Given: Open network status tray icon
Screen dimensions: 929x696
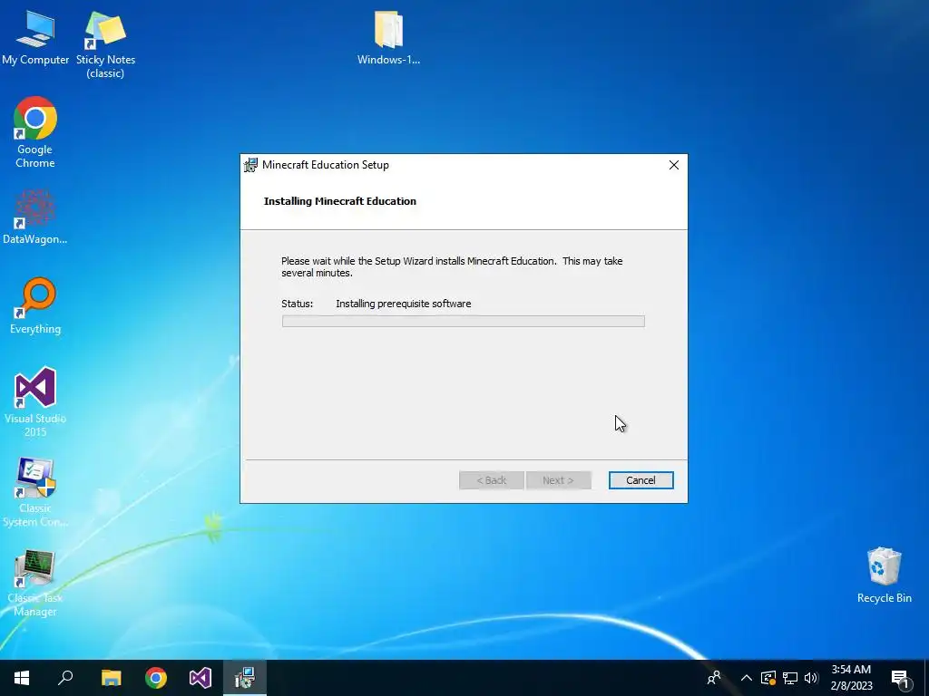Looking at the screenshot, I should pyautogui.click(x=790, y=678).
